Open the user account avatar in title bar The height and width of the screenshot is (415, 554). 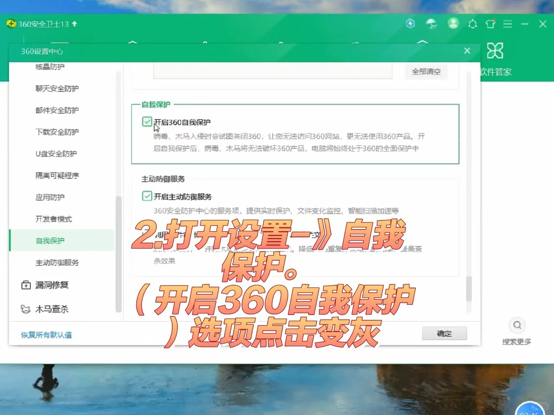click(453, 24)
